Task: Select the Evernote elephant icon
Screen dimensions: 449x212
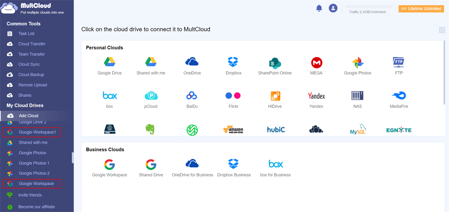Action: (x=150, y=129)
